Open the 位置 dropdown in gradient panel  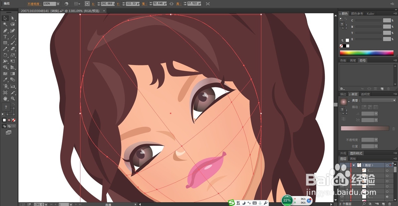[x=376, y=146]
